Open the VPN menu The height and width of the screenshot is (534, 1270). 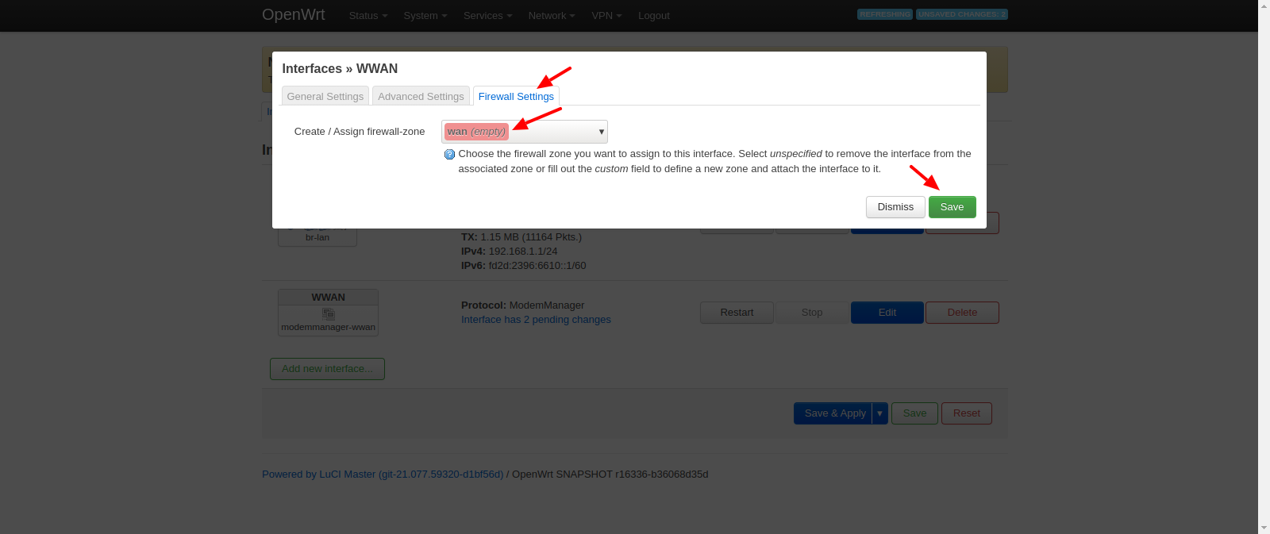[606, 16]
